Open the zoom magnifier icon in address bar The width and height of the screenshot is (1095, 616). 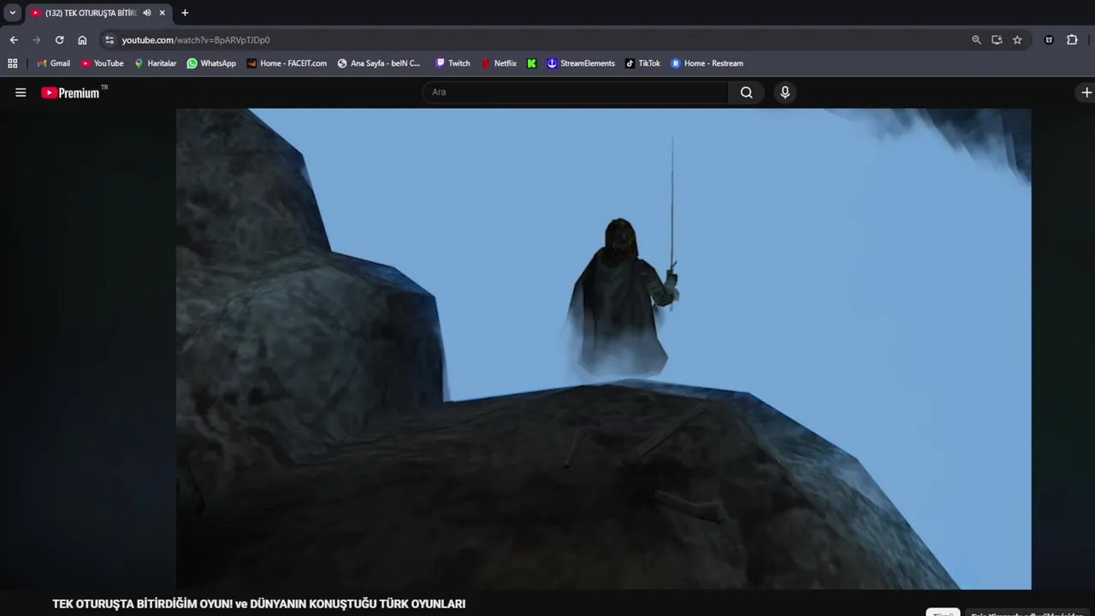(976, 39)
